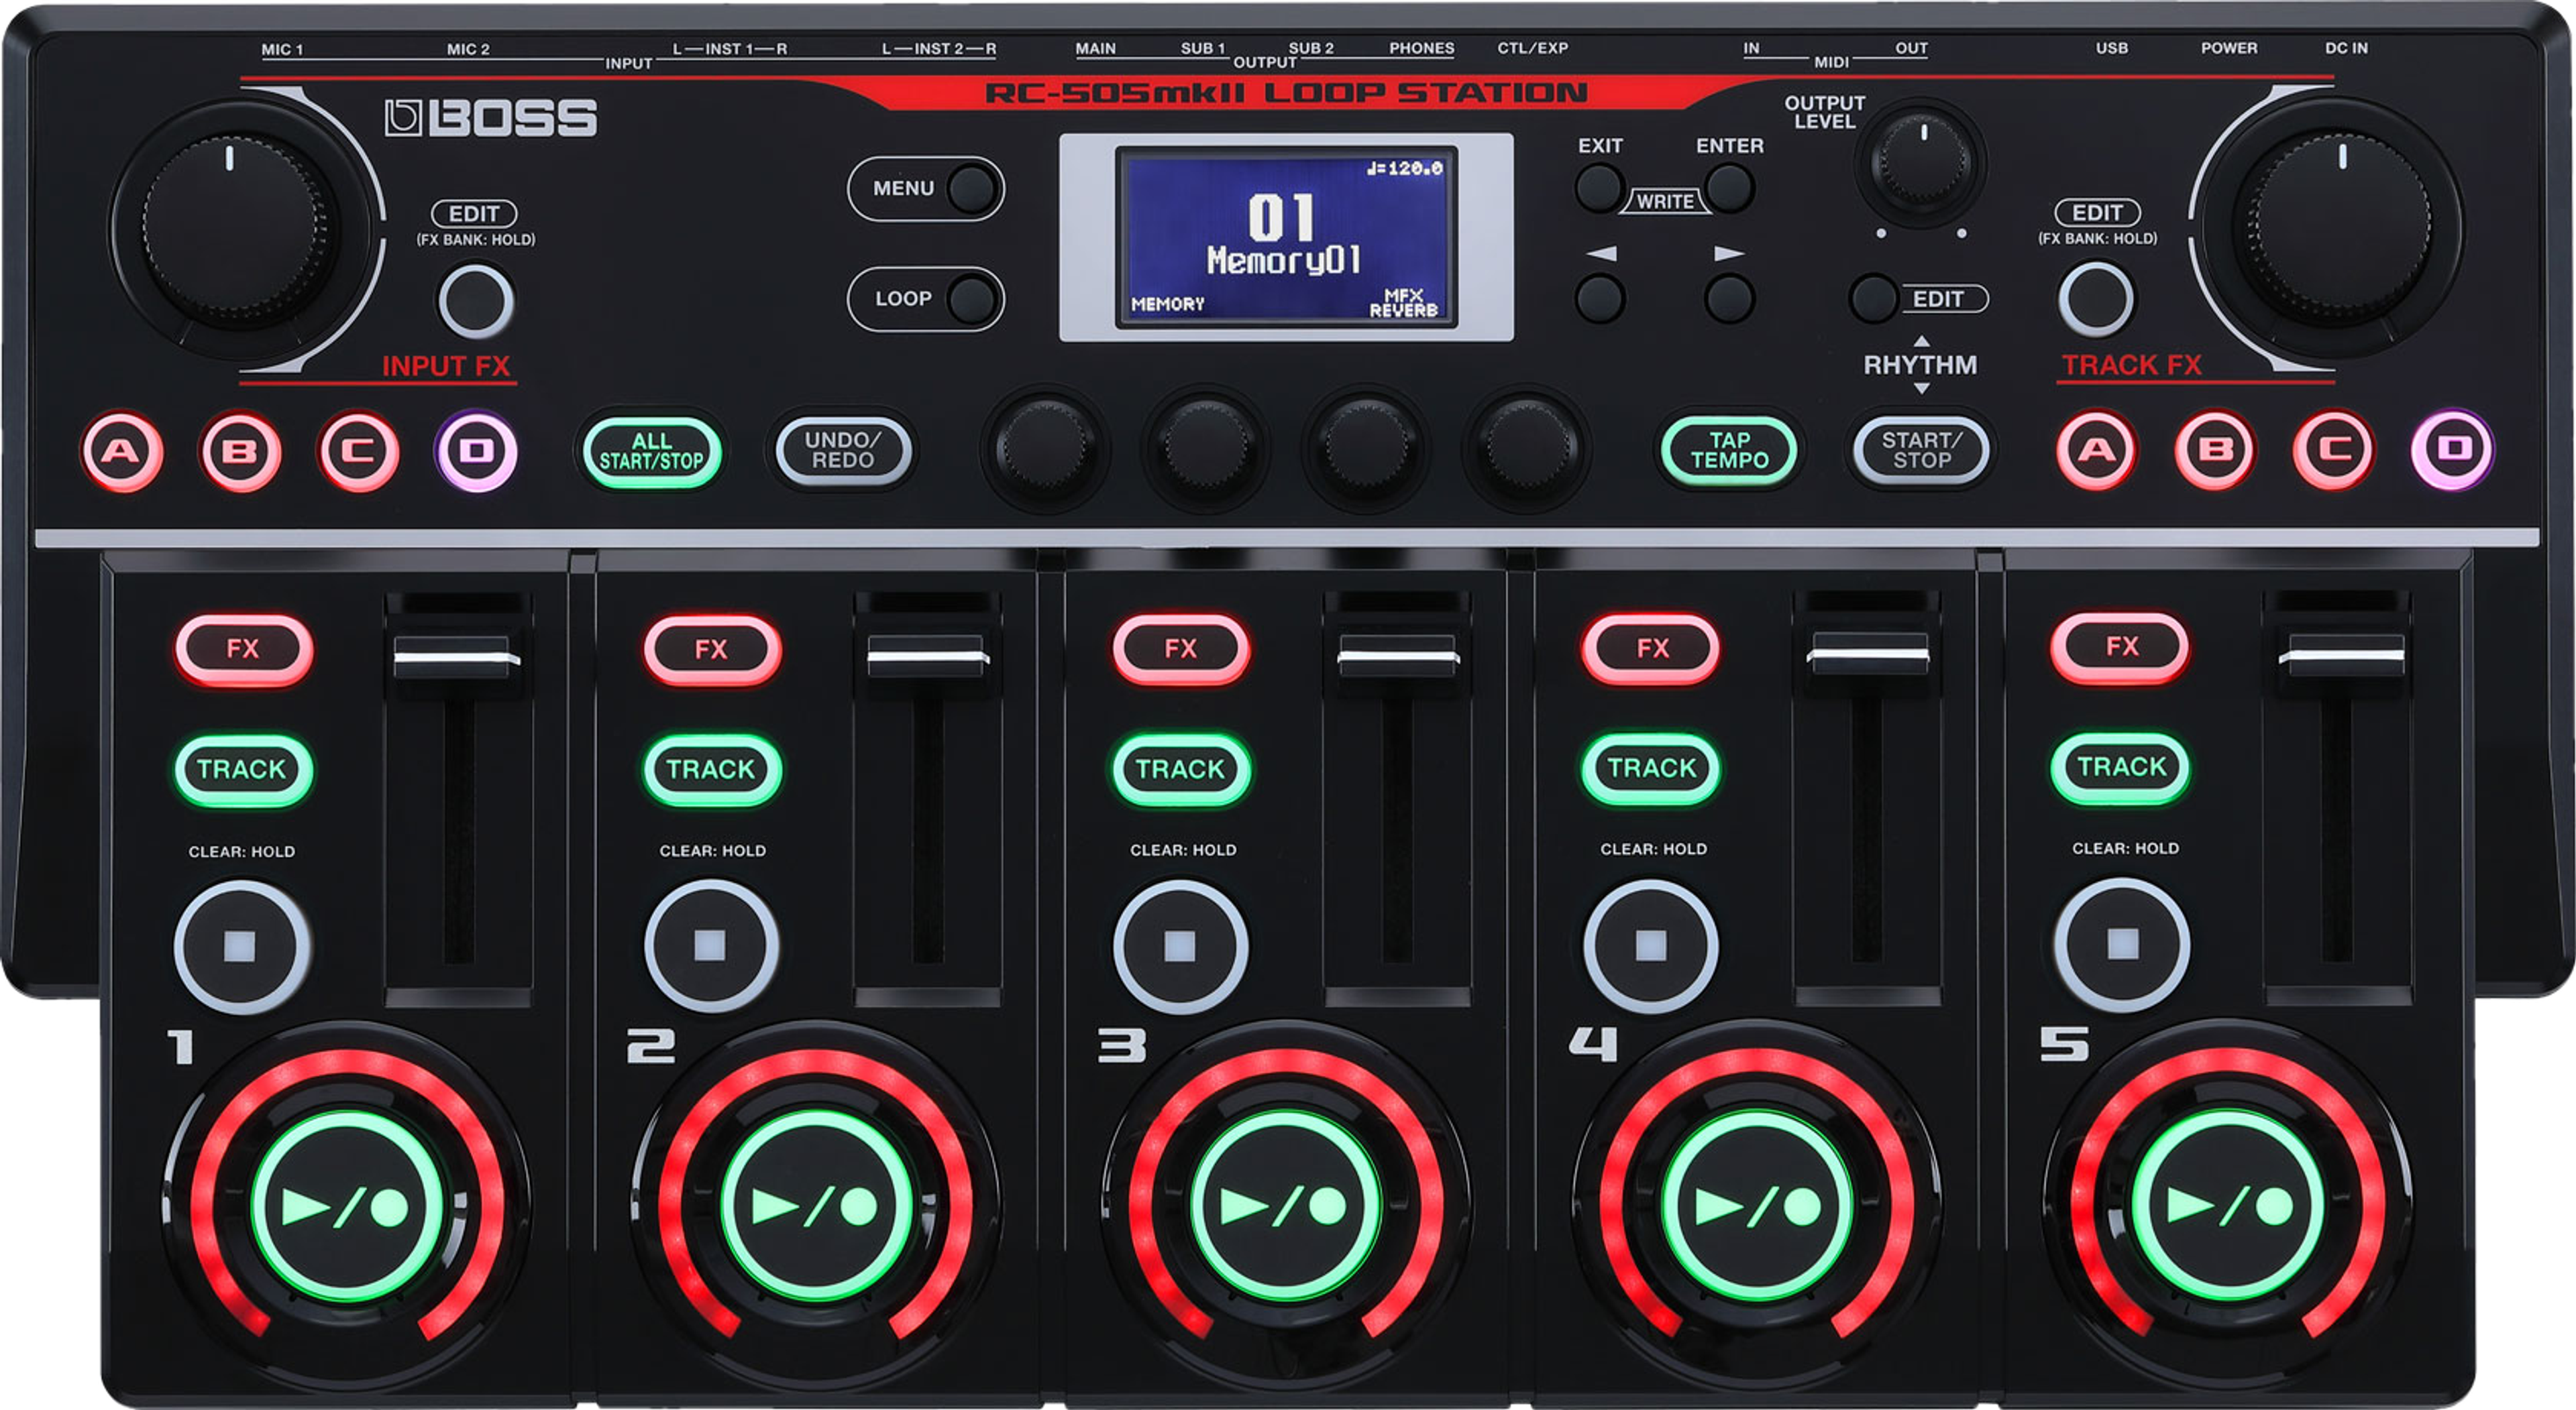Start recording on track 3 play/rec button

(x=1285, y=1206)
